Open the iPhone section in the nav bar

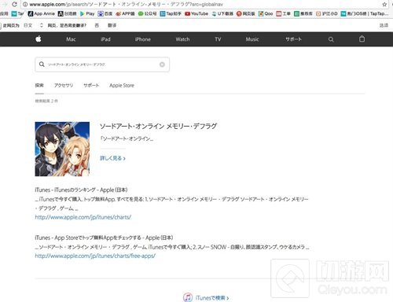(143, 39)
